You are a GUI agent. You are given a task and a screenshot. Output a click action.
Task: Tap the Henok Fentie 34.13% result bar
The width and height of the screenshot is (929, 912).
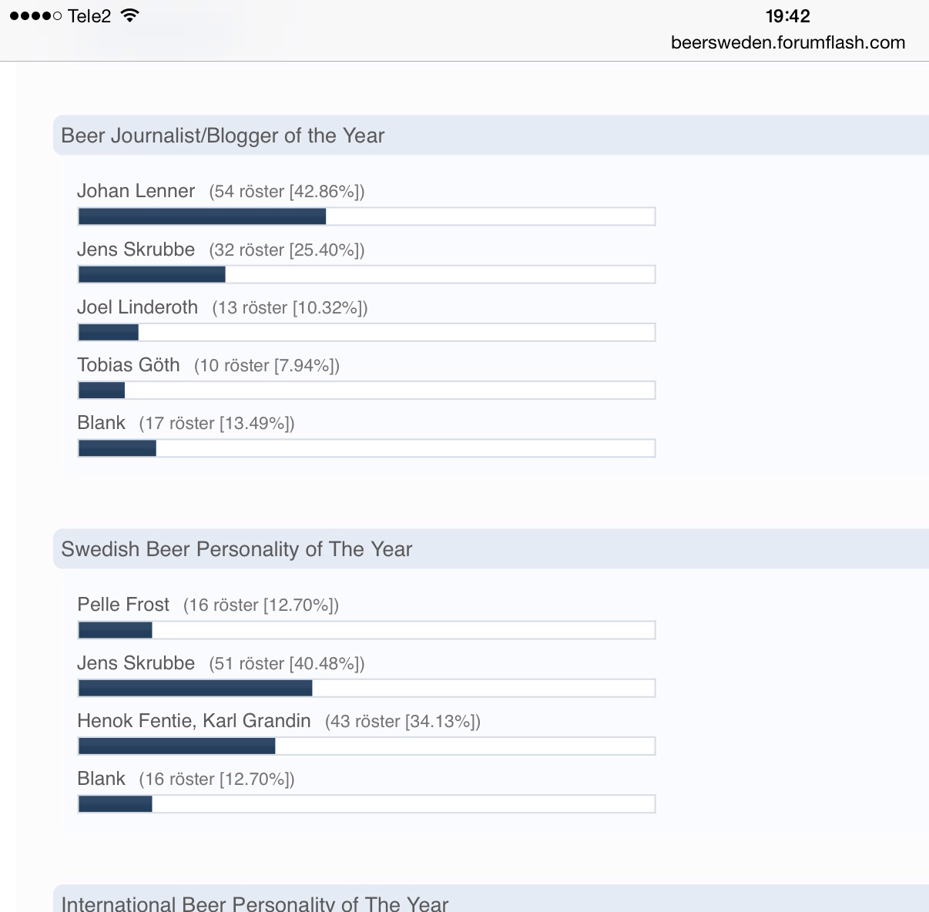(367, 746)
